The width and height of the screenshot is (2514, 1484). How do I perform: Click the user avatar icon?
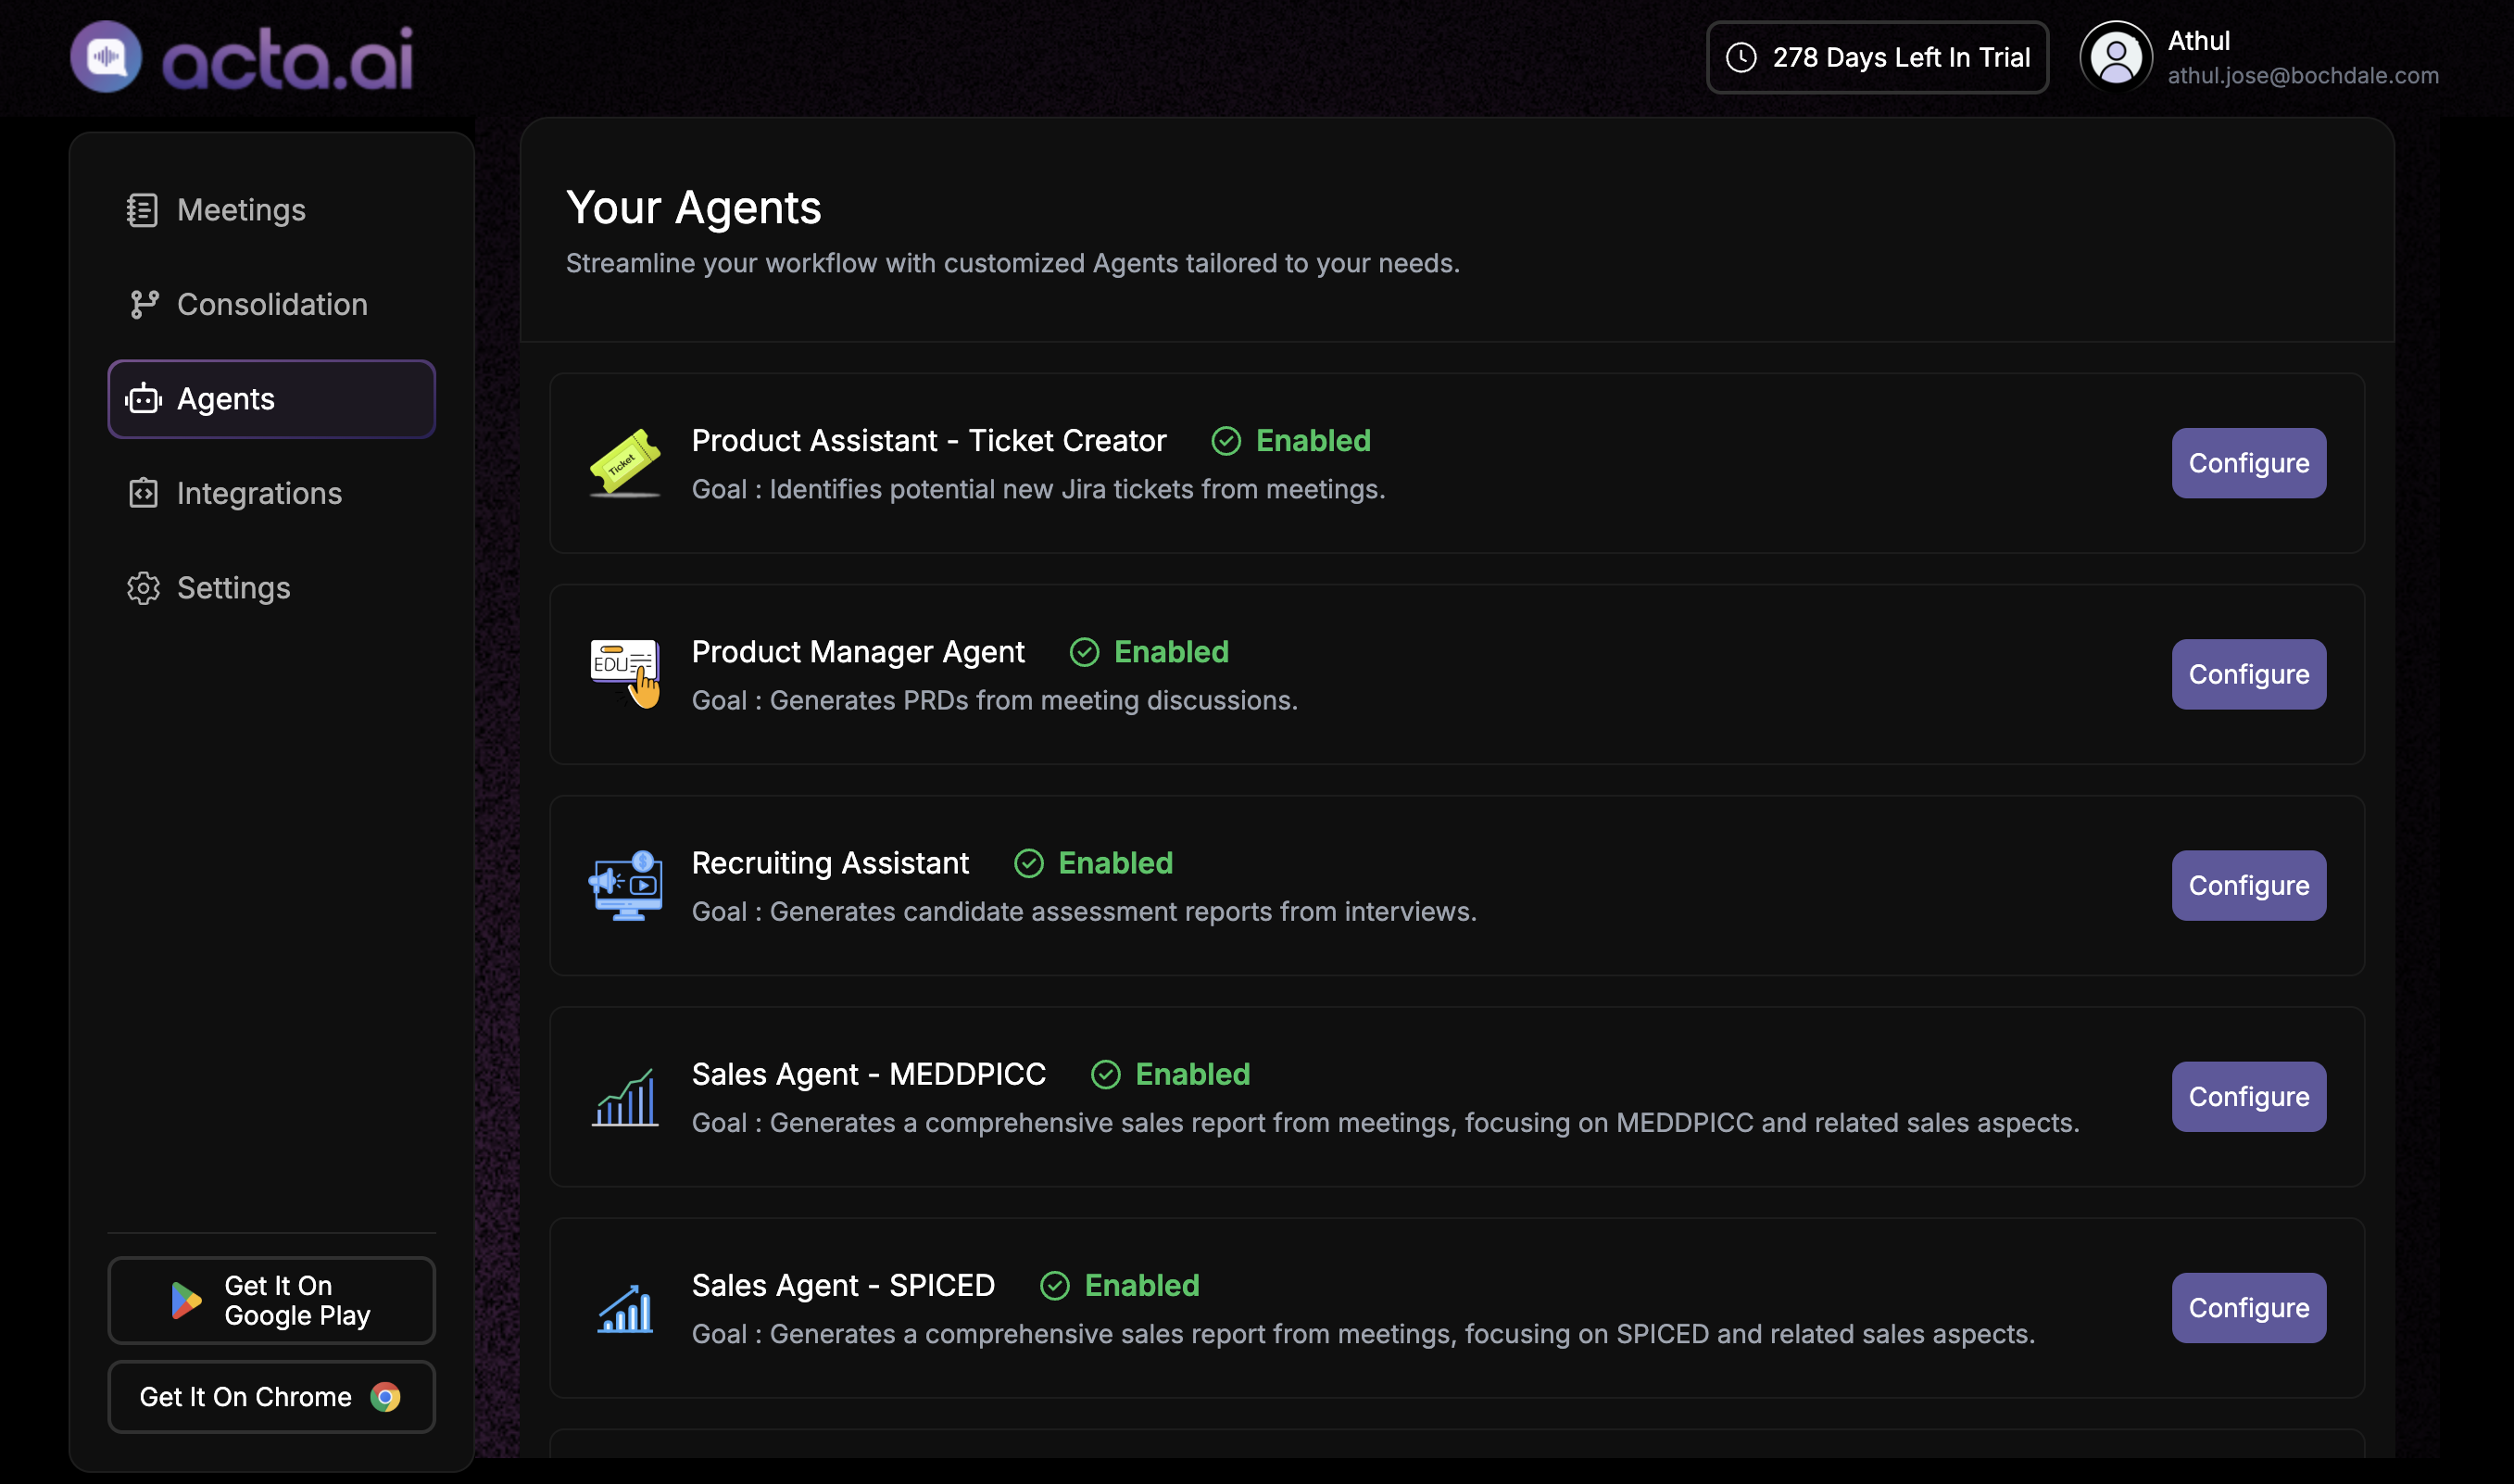coord(2116,58)
